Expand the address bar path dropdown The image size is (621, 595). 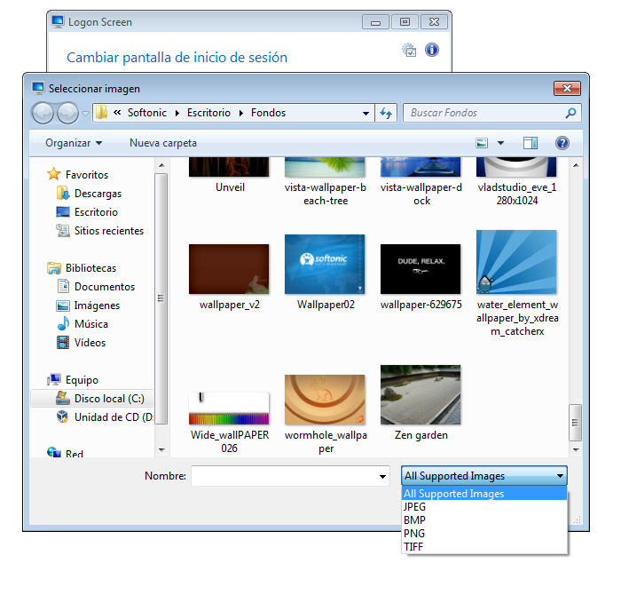[x=366, y=113]
